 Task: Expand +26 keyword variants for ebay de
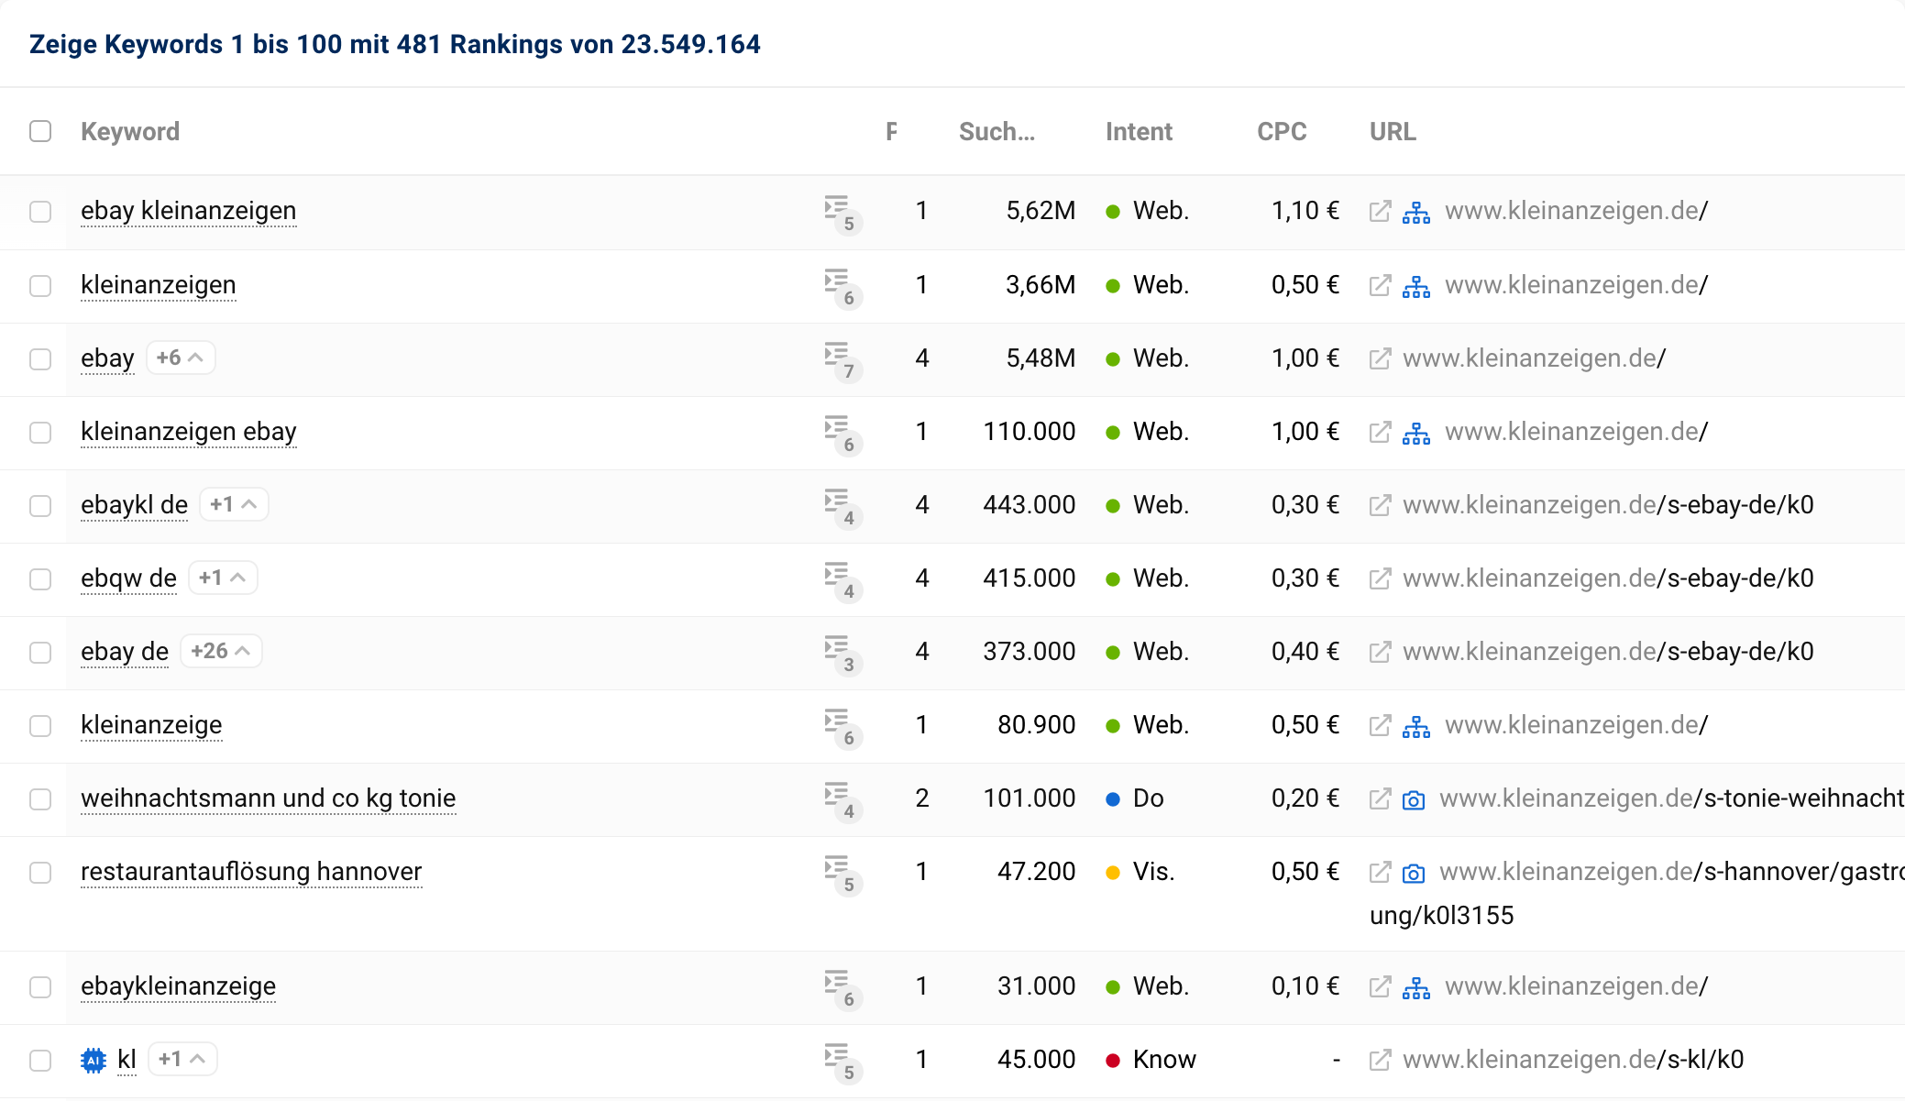221,651
